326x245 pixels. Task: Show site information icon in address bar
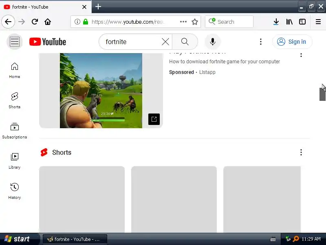[77, 22]
